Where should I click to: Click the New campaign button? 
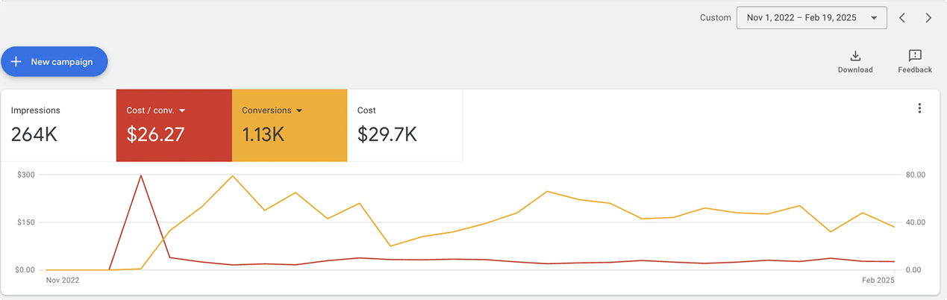(x=54, y=62)
